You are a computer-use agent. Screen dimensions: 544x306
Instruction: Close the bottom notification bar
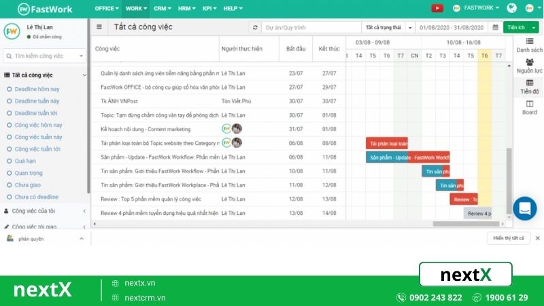(537, 238)
